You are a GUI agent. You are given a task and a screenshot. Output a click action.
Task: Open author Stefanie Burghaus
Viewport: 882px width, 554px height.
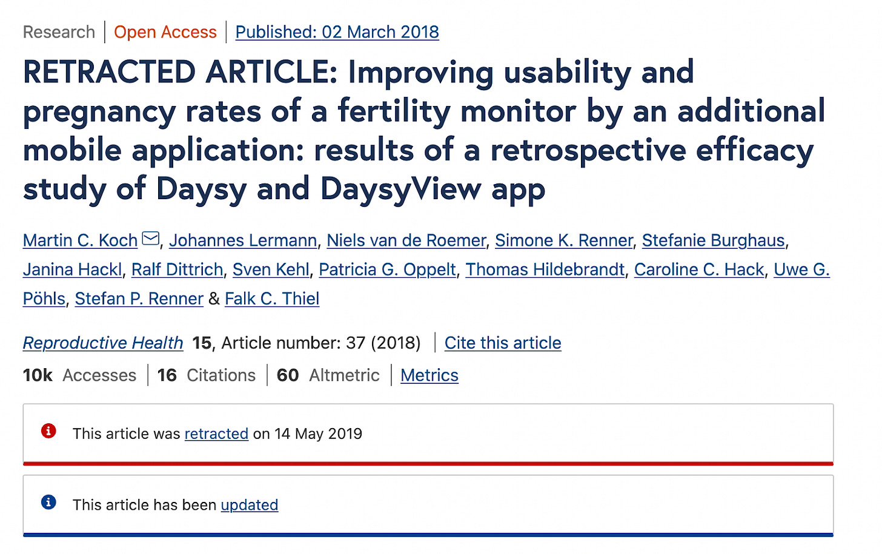coord(713,240)
